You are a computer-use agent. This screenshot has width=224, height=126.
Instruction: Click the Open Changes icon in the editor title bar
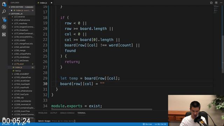(211, 3)
